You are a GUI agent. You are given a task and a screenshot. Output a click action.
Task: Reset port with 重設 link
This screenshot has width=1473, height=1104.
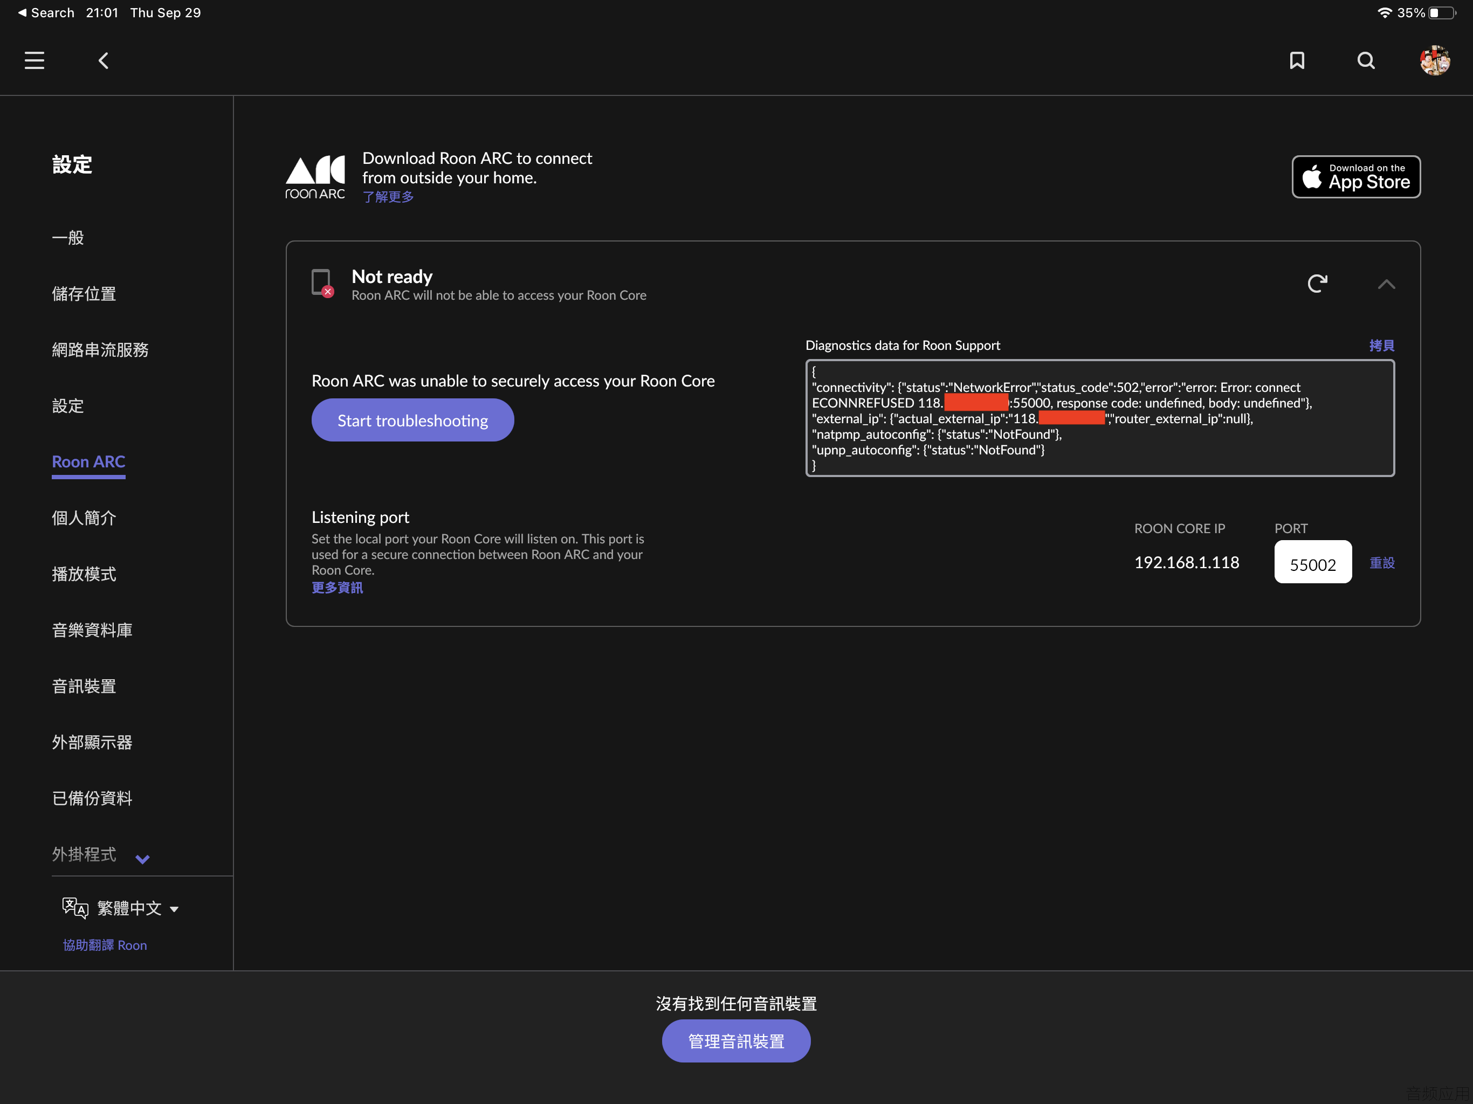click(x=1382, y=563)
